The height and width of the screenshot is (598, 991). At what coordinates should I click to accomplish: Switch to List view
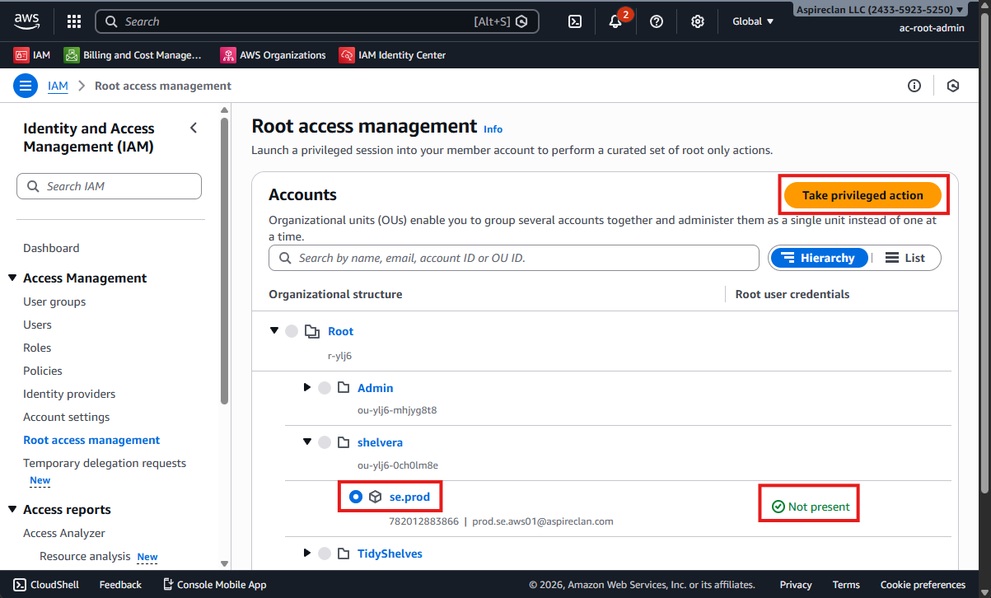(x=905, y=258)
